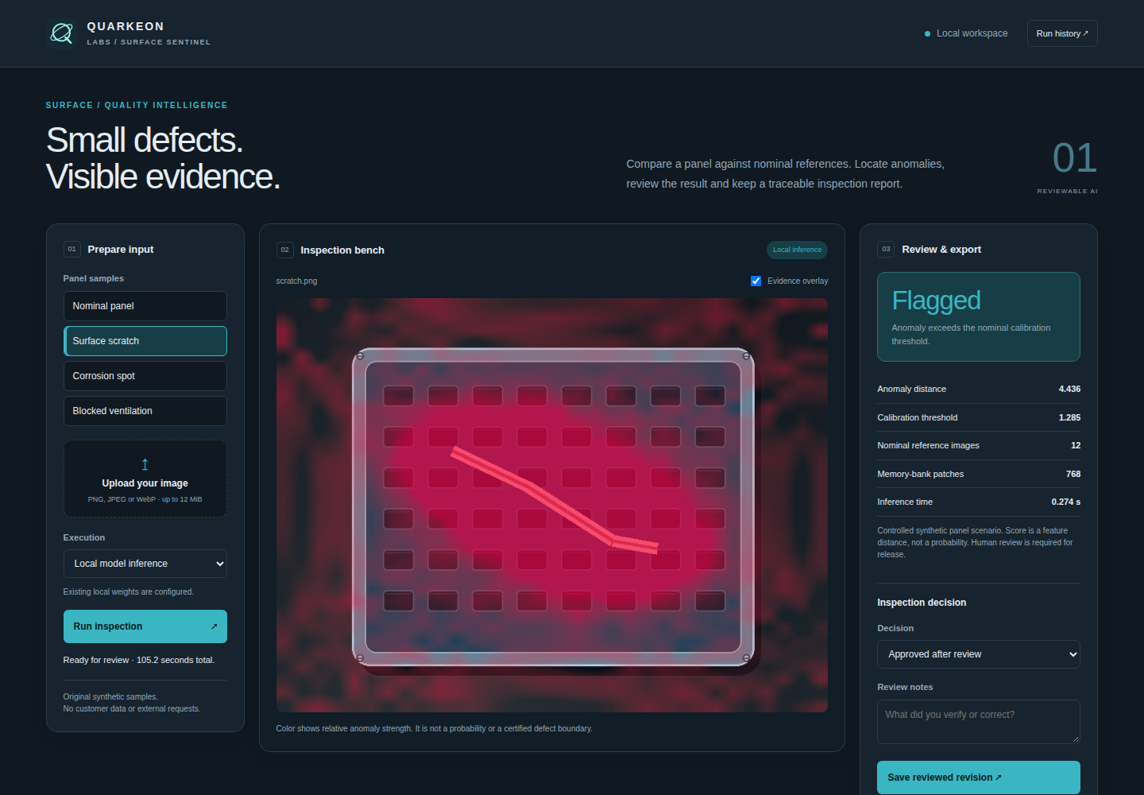Screen dimensions: 1144x795
Task: Click the Flagged result heading
Action: tap(936, 301)
